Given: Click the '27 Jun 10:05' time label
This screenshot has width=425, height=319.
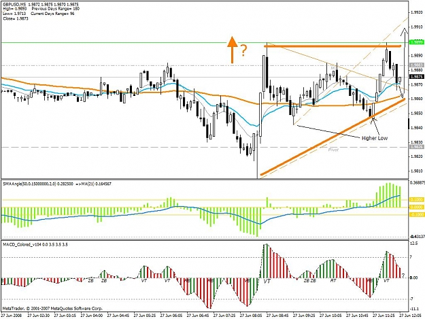Looking at the screenshot, I should tap(330, 316).
